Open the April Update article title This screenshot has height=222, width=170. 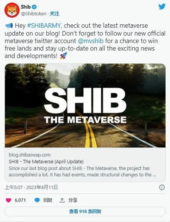46,162
